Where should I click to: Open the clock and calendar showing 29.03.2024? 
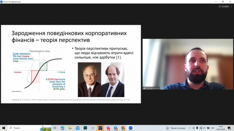click(220, 128)
